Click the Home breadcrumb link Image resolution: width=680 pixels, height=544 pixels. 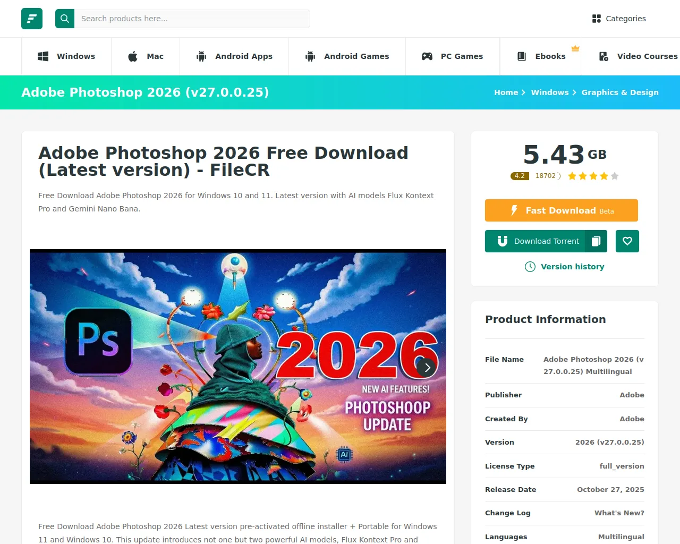pos(506,92)
